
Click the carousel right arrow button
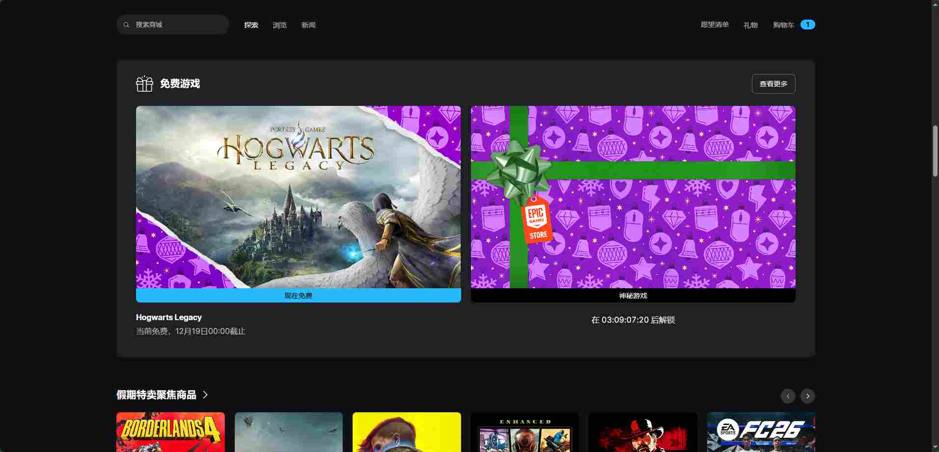pos(808,396)
